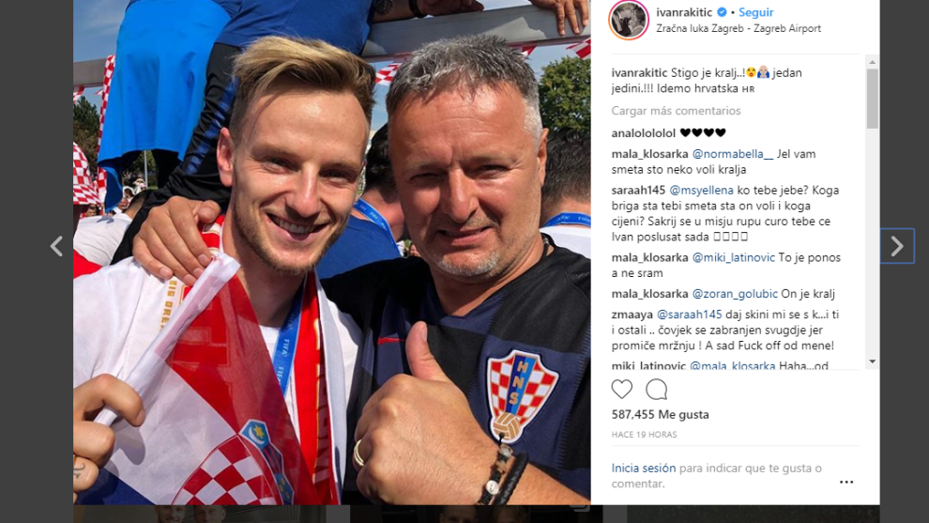Screen dimensions: 929x523
Task: Open the @zoran_golubic mention
Action: click(735, 294)
